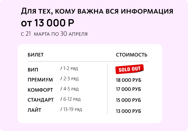188x131 pixels.
Task: Click the "2-3 ряд" row label
Action: (69, 79)
